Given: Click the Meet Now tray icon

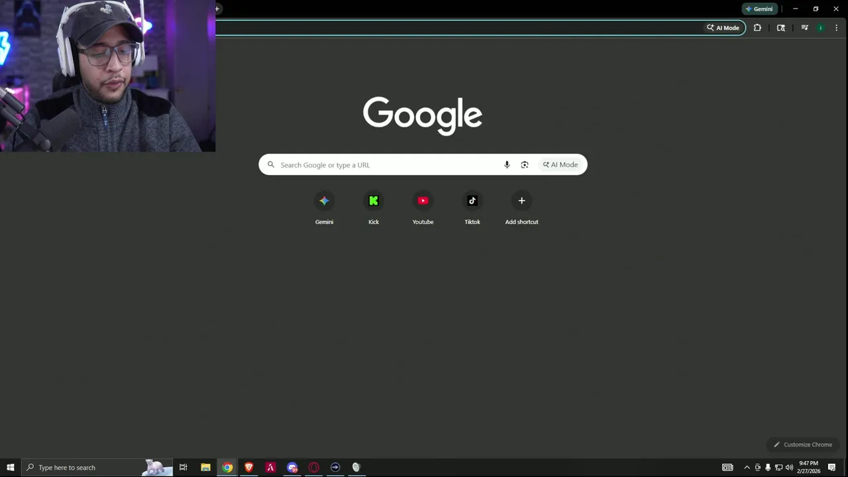Looking at the screenshot, I should (758, 468).
